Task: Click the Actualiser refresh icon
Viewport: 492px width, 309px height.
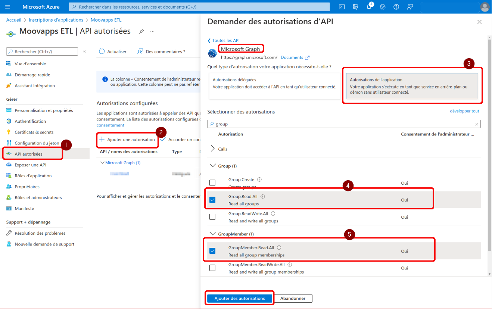Action: click(x=102, y=51)
